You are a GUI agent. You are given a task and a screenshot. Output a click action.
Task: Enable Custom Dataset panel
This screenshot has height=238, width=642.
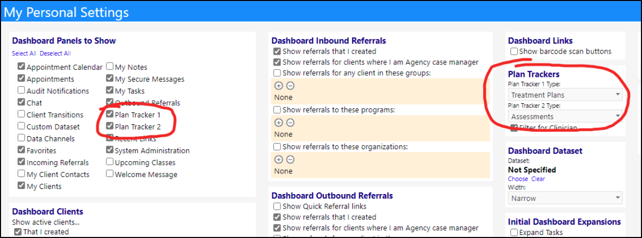[21, 126]
